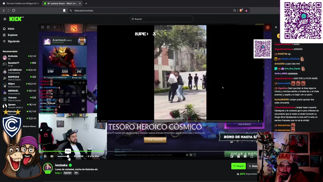Collapse list with 'Mostrar Menos'

(29, 126)
